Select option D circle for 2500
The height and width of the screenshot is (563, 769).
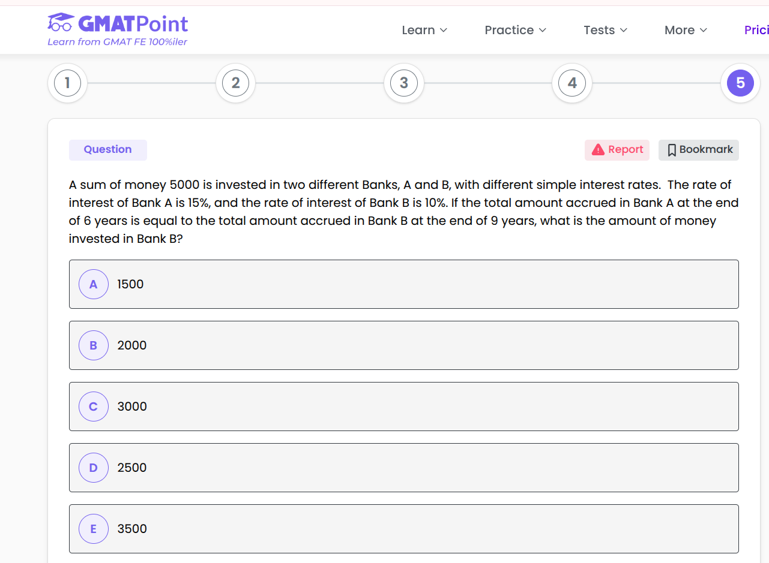(94, 468)
